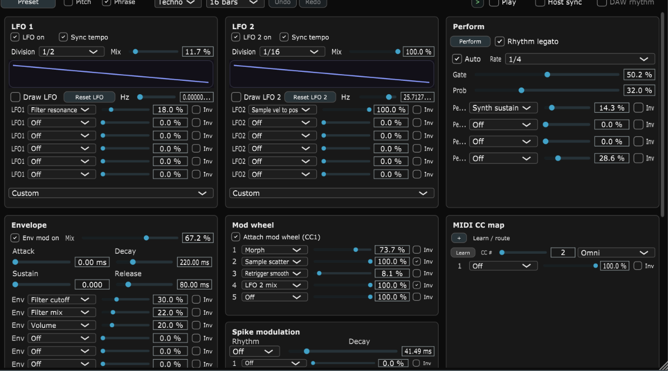Click the LFO 2 Hz 25.7127 field
Screen dimensions: 668x371
[417, 97]
